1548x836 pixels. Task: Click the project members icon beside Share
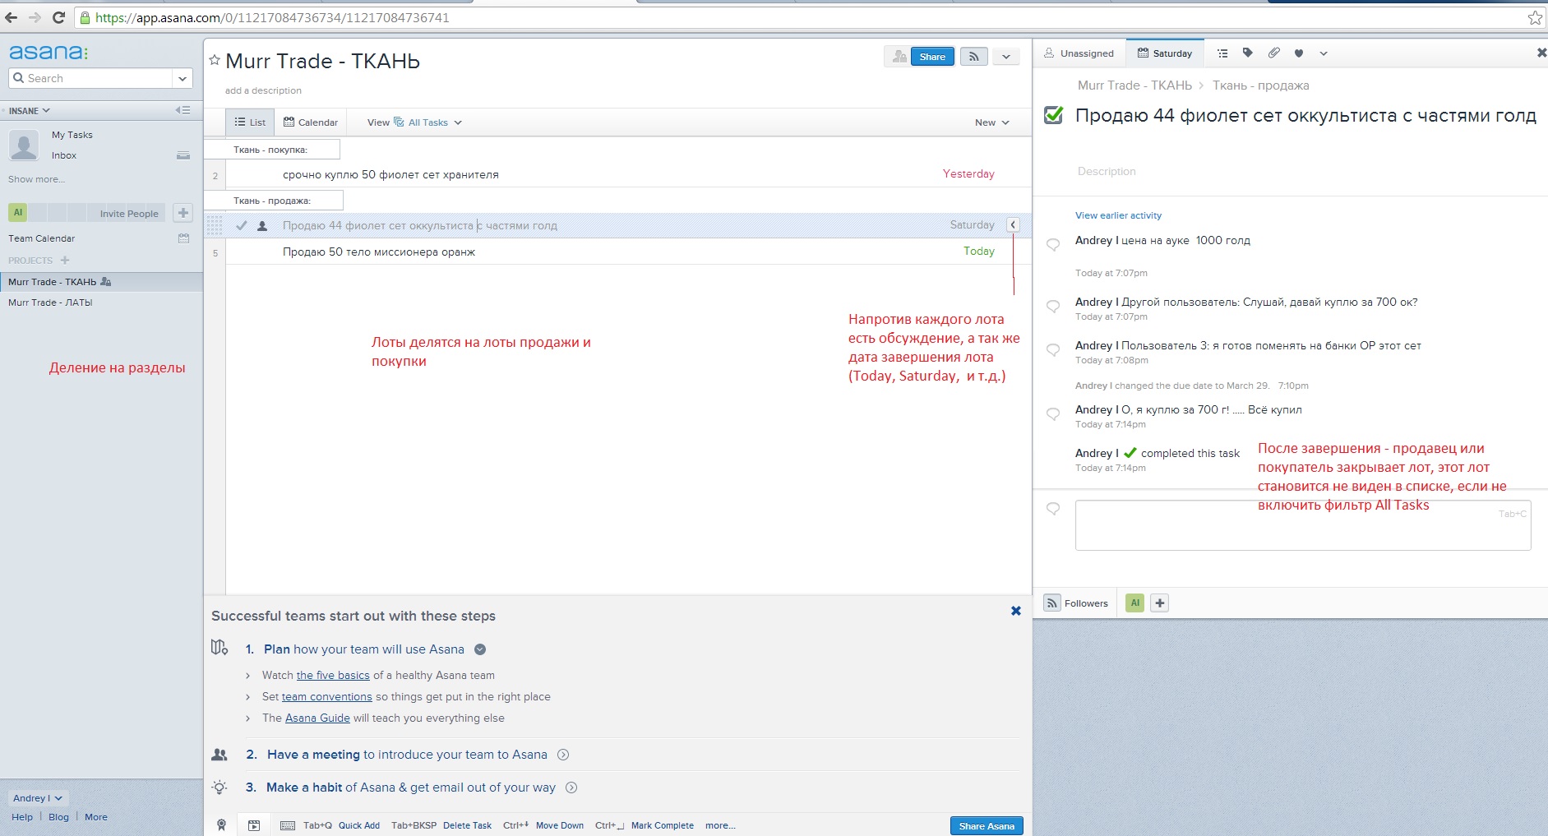(x=899, y=57)
